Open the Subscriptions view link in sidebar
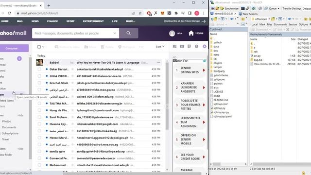 point(10,133)
